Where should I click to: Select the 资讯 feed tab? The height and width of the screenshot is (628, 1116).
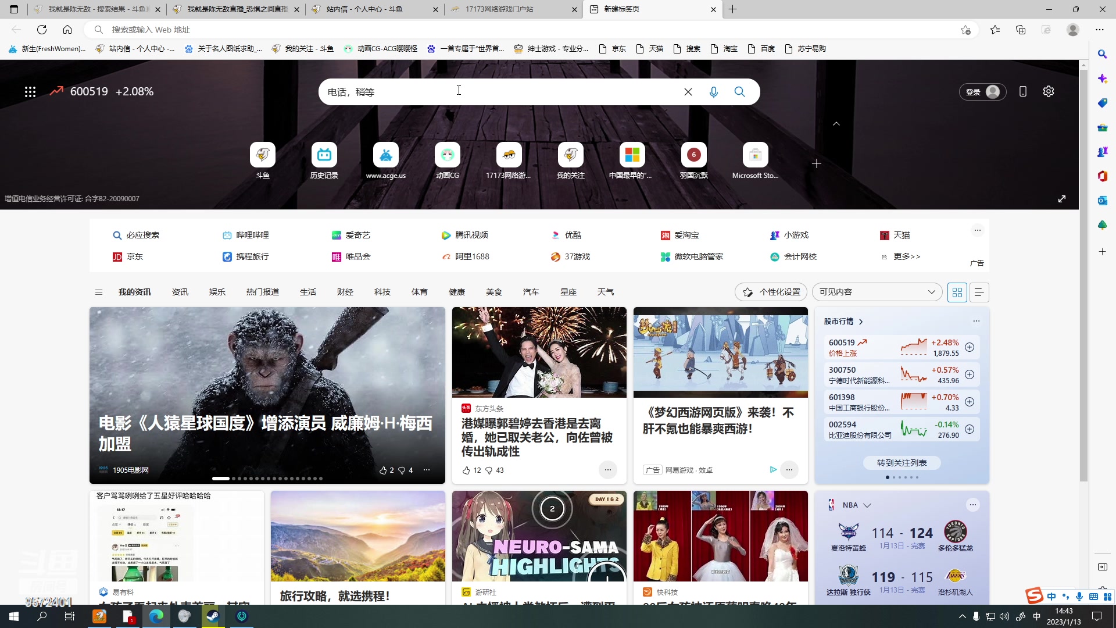180,292
